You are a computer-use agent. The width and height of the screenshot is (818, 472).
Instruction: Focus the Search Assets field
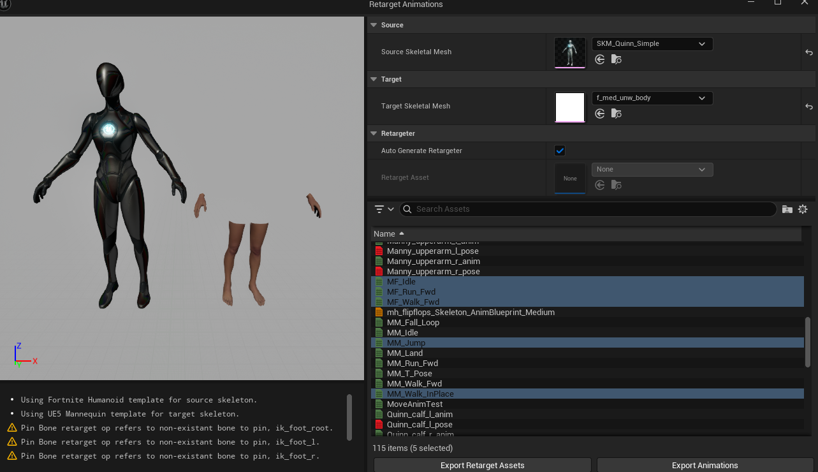point(588,209)
